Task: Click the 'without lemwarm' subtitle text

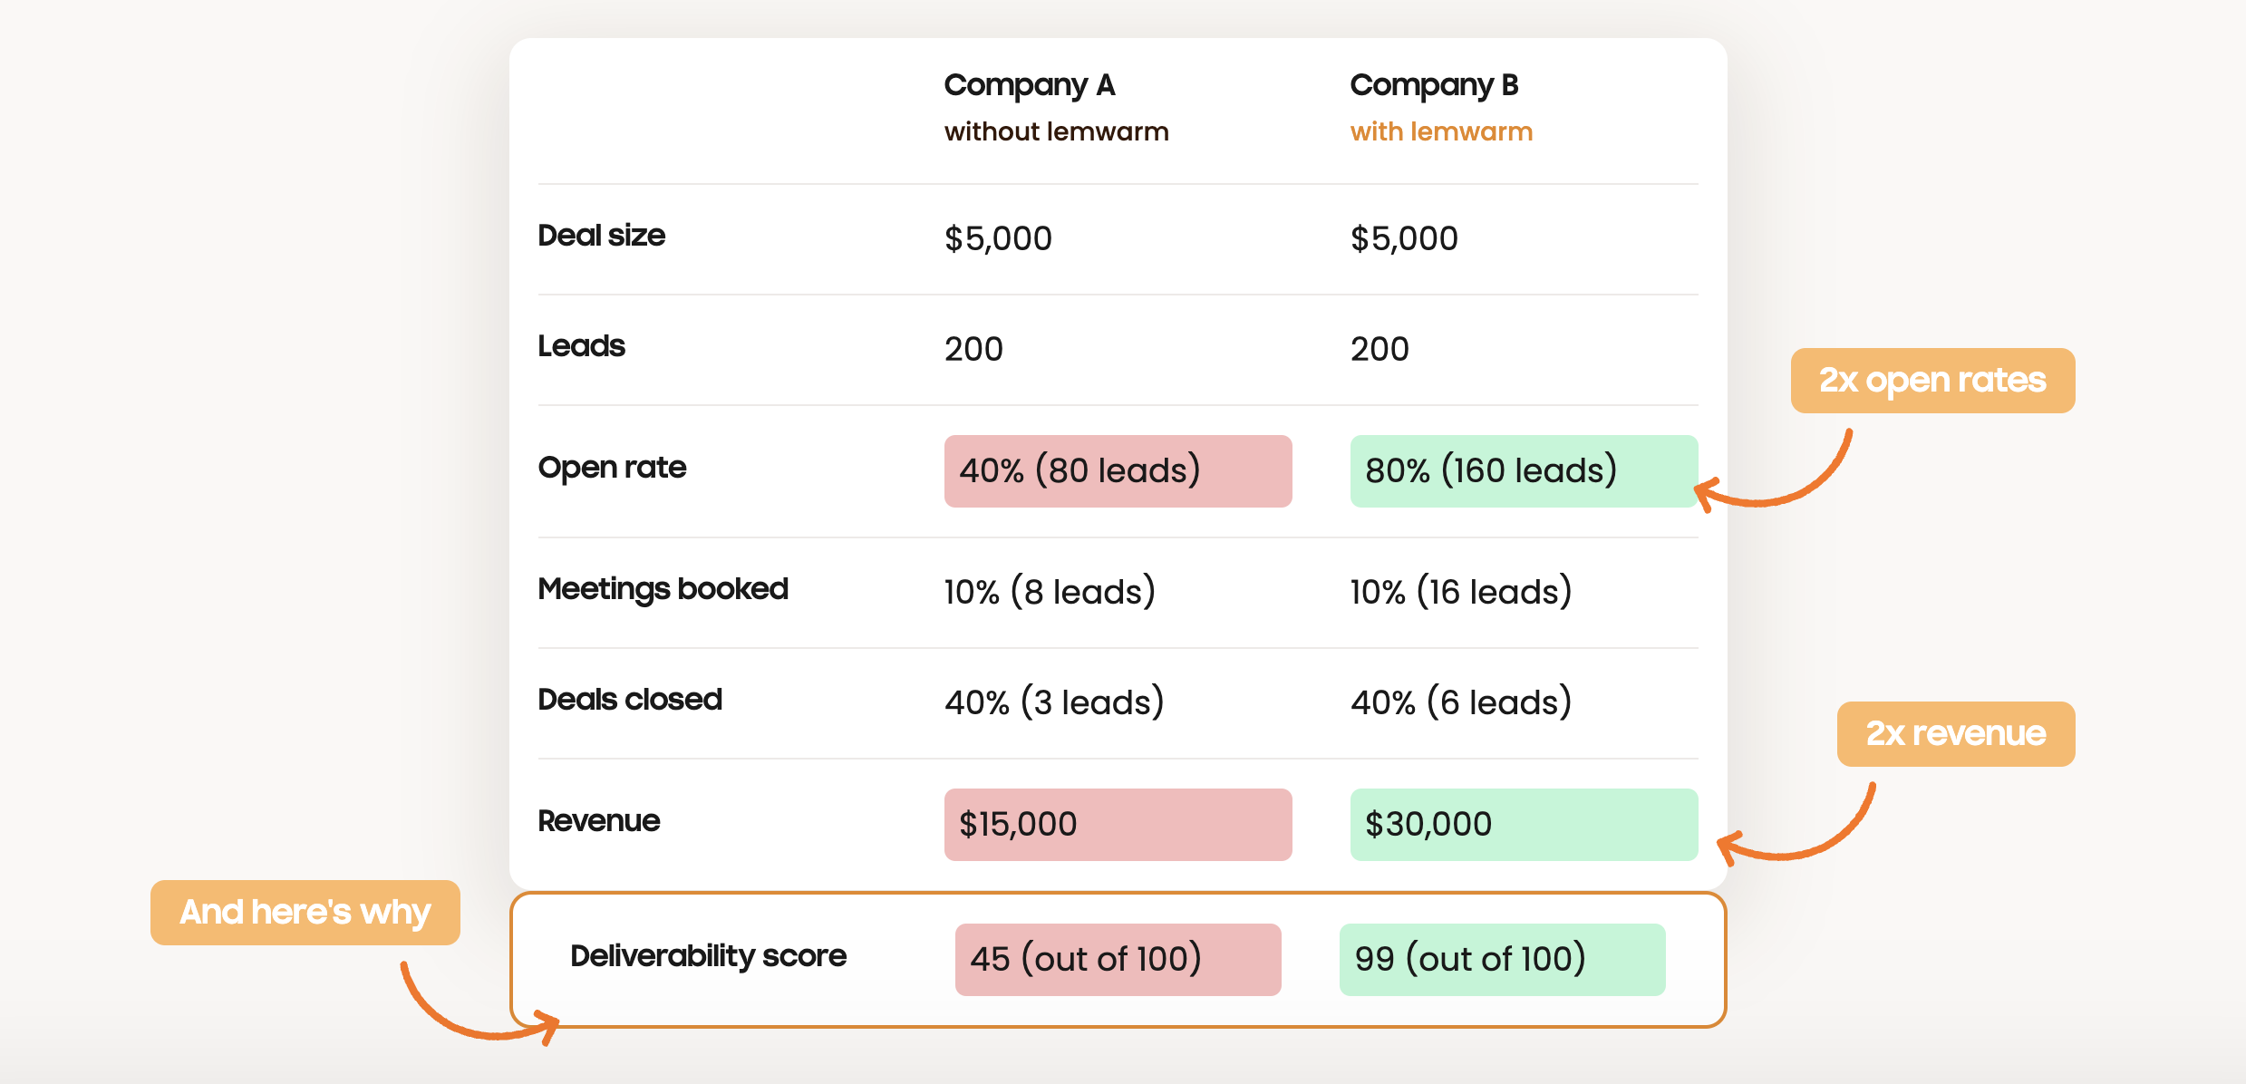Action: pos(1056,132)
